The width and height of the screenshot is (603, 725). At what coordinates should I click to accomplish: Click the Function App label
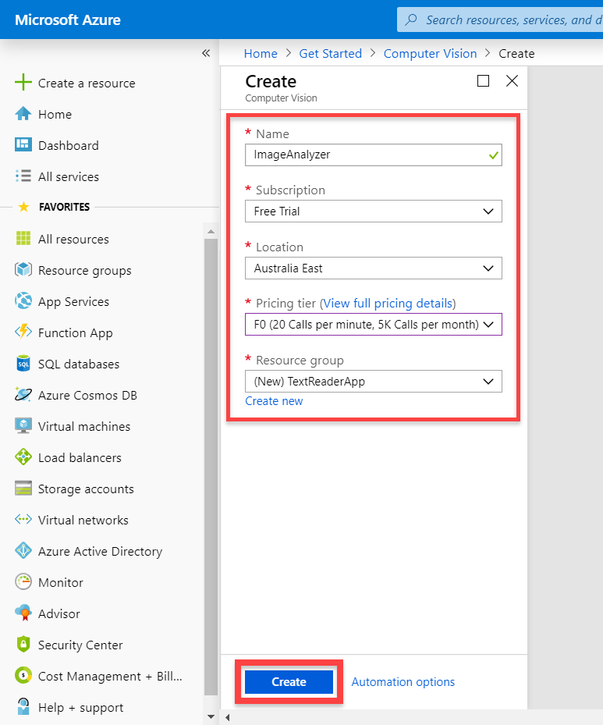(76, 333)
